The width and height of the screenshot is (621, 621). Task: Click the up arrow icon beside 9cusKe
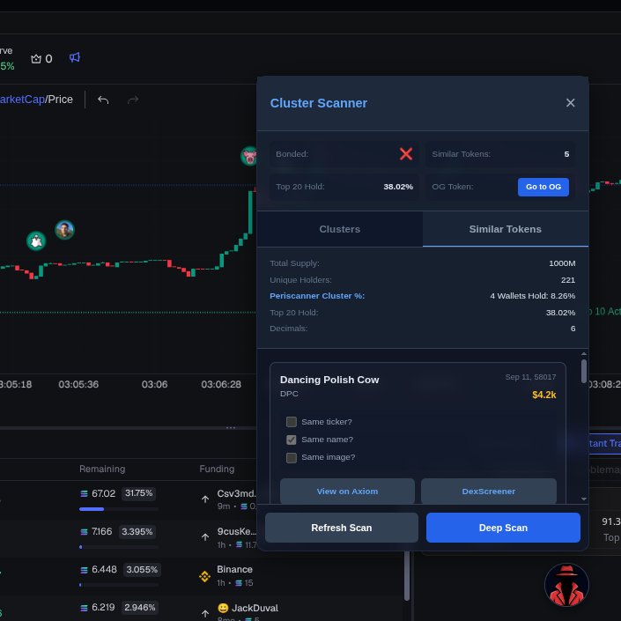click(205, 537)
